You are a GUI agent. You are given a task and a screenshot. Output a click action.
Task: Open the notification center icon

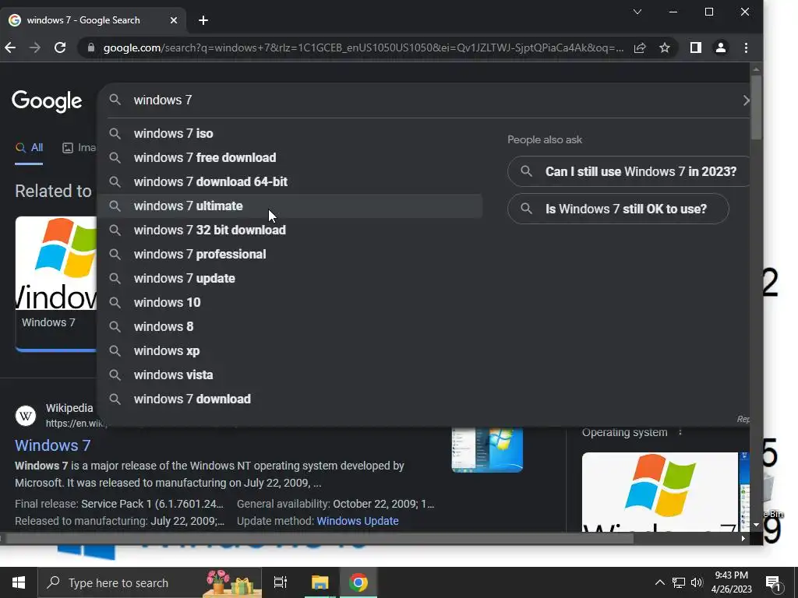(x=774, y=584)
